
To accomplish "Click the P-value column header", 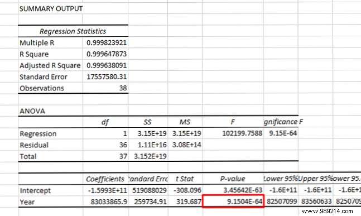I will click(x=233, y=179).
